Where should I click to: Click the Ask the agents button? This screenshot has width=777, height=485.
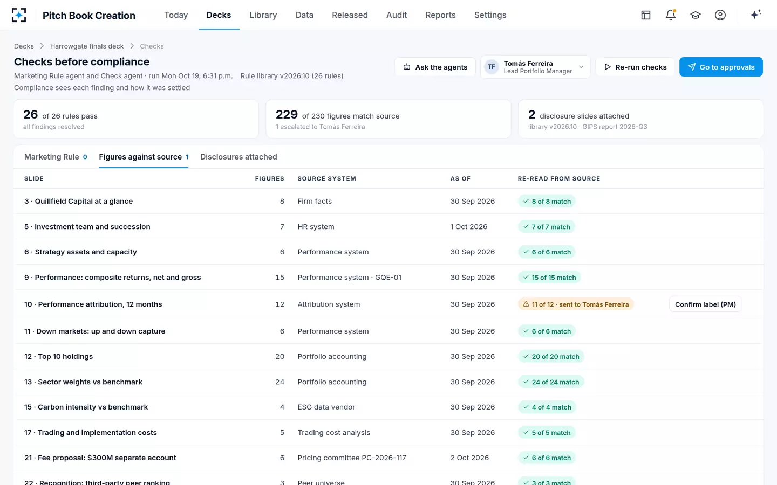pos(435,67)
